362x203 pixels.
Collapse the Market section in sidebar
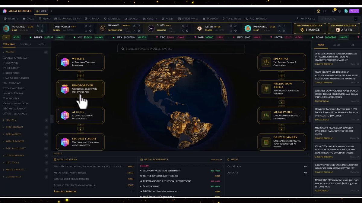(x=25, y=52)
